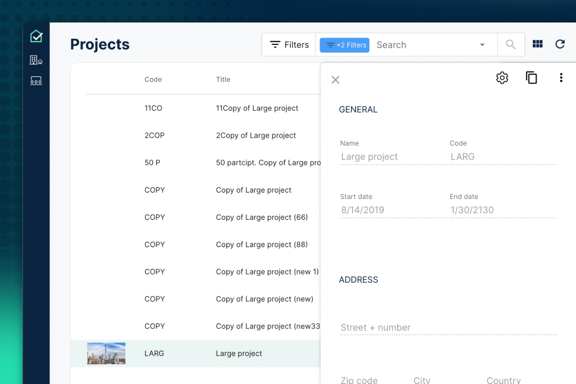This screenshot has width=576, height=384.
Task: Open the buildings icon in sidebar
Action: tap(36, 60)
